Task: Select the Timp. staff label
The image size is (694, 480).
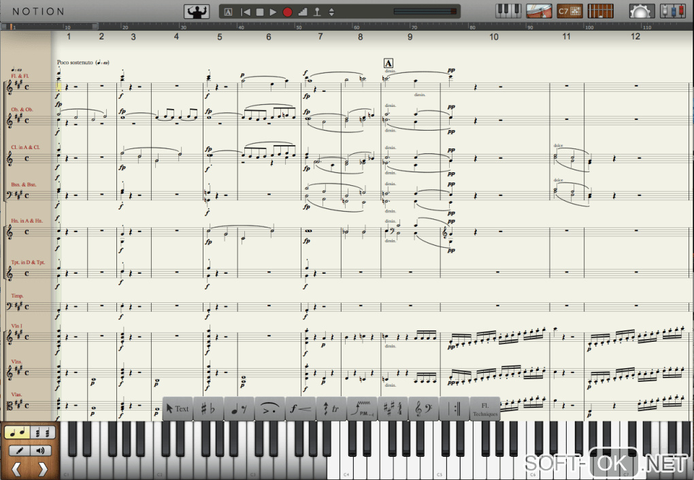Action: [17, 295]
